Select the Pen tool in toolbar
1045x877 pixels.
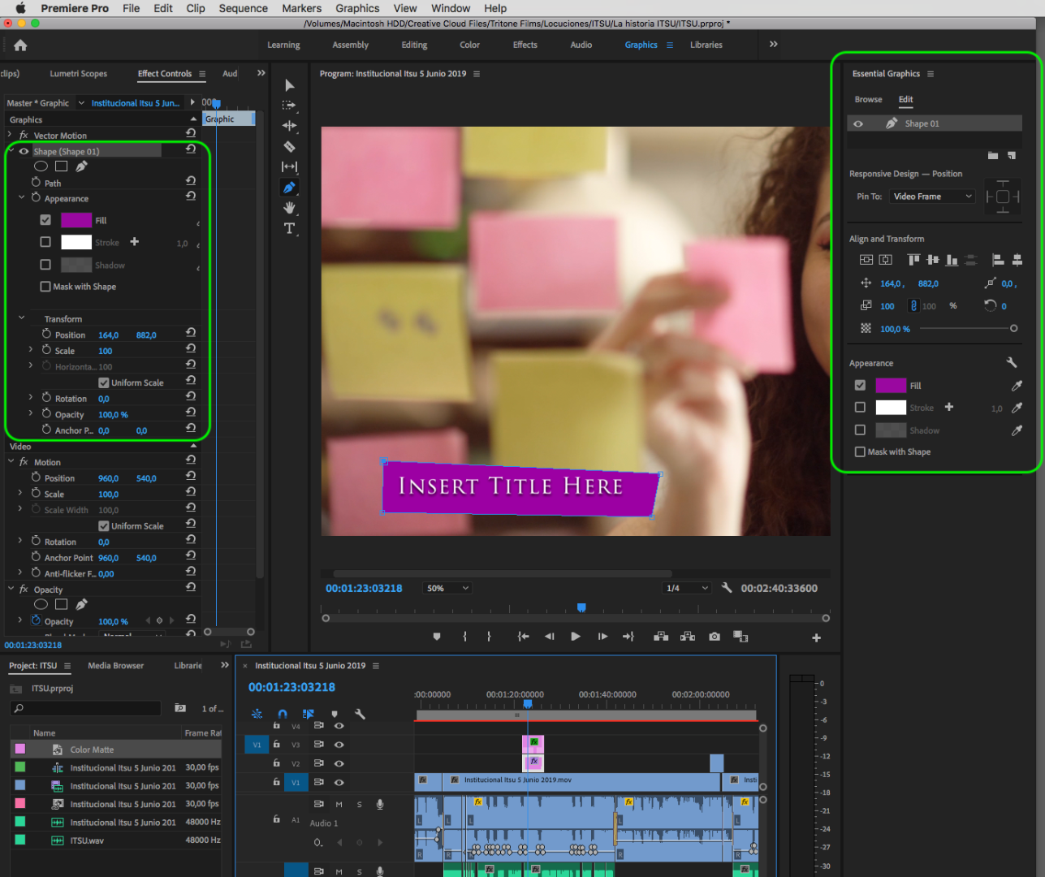tap(289, 188)
